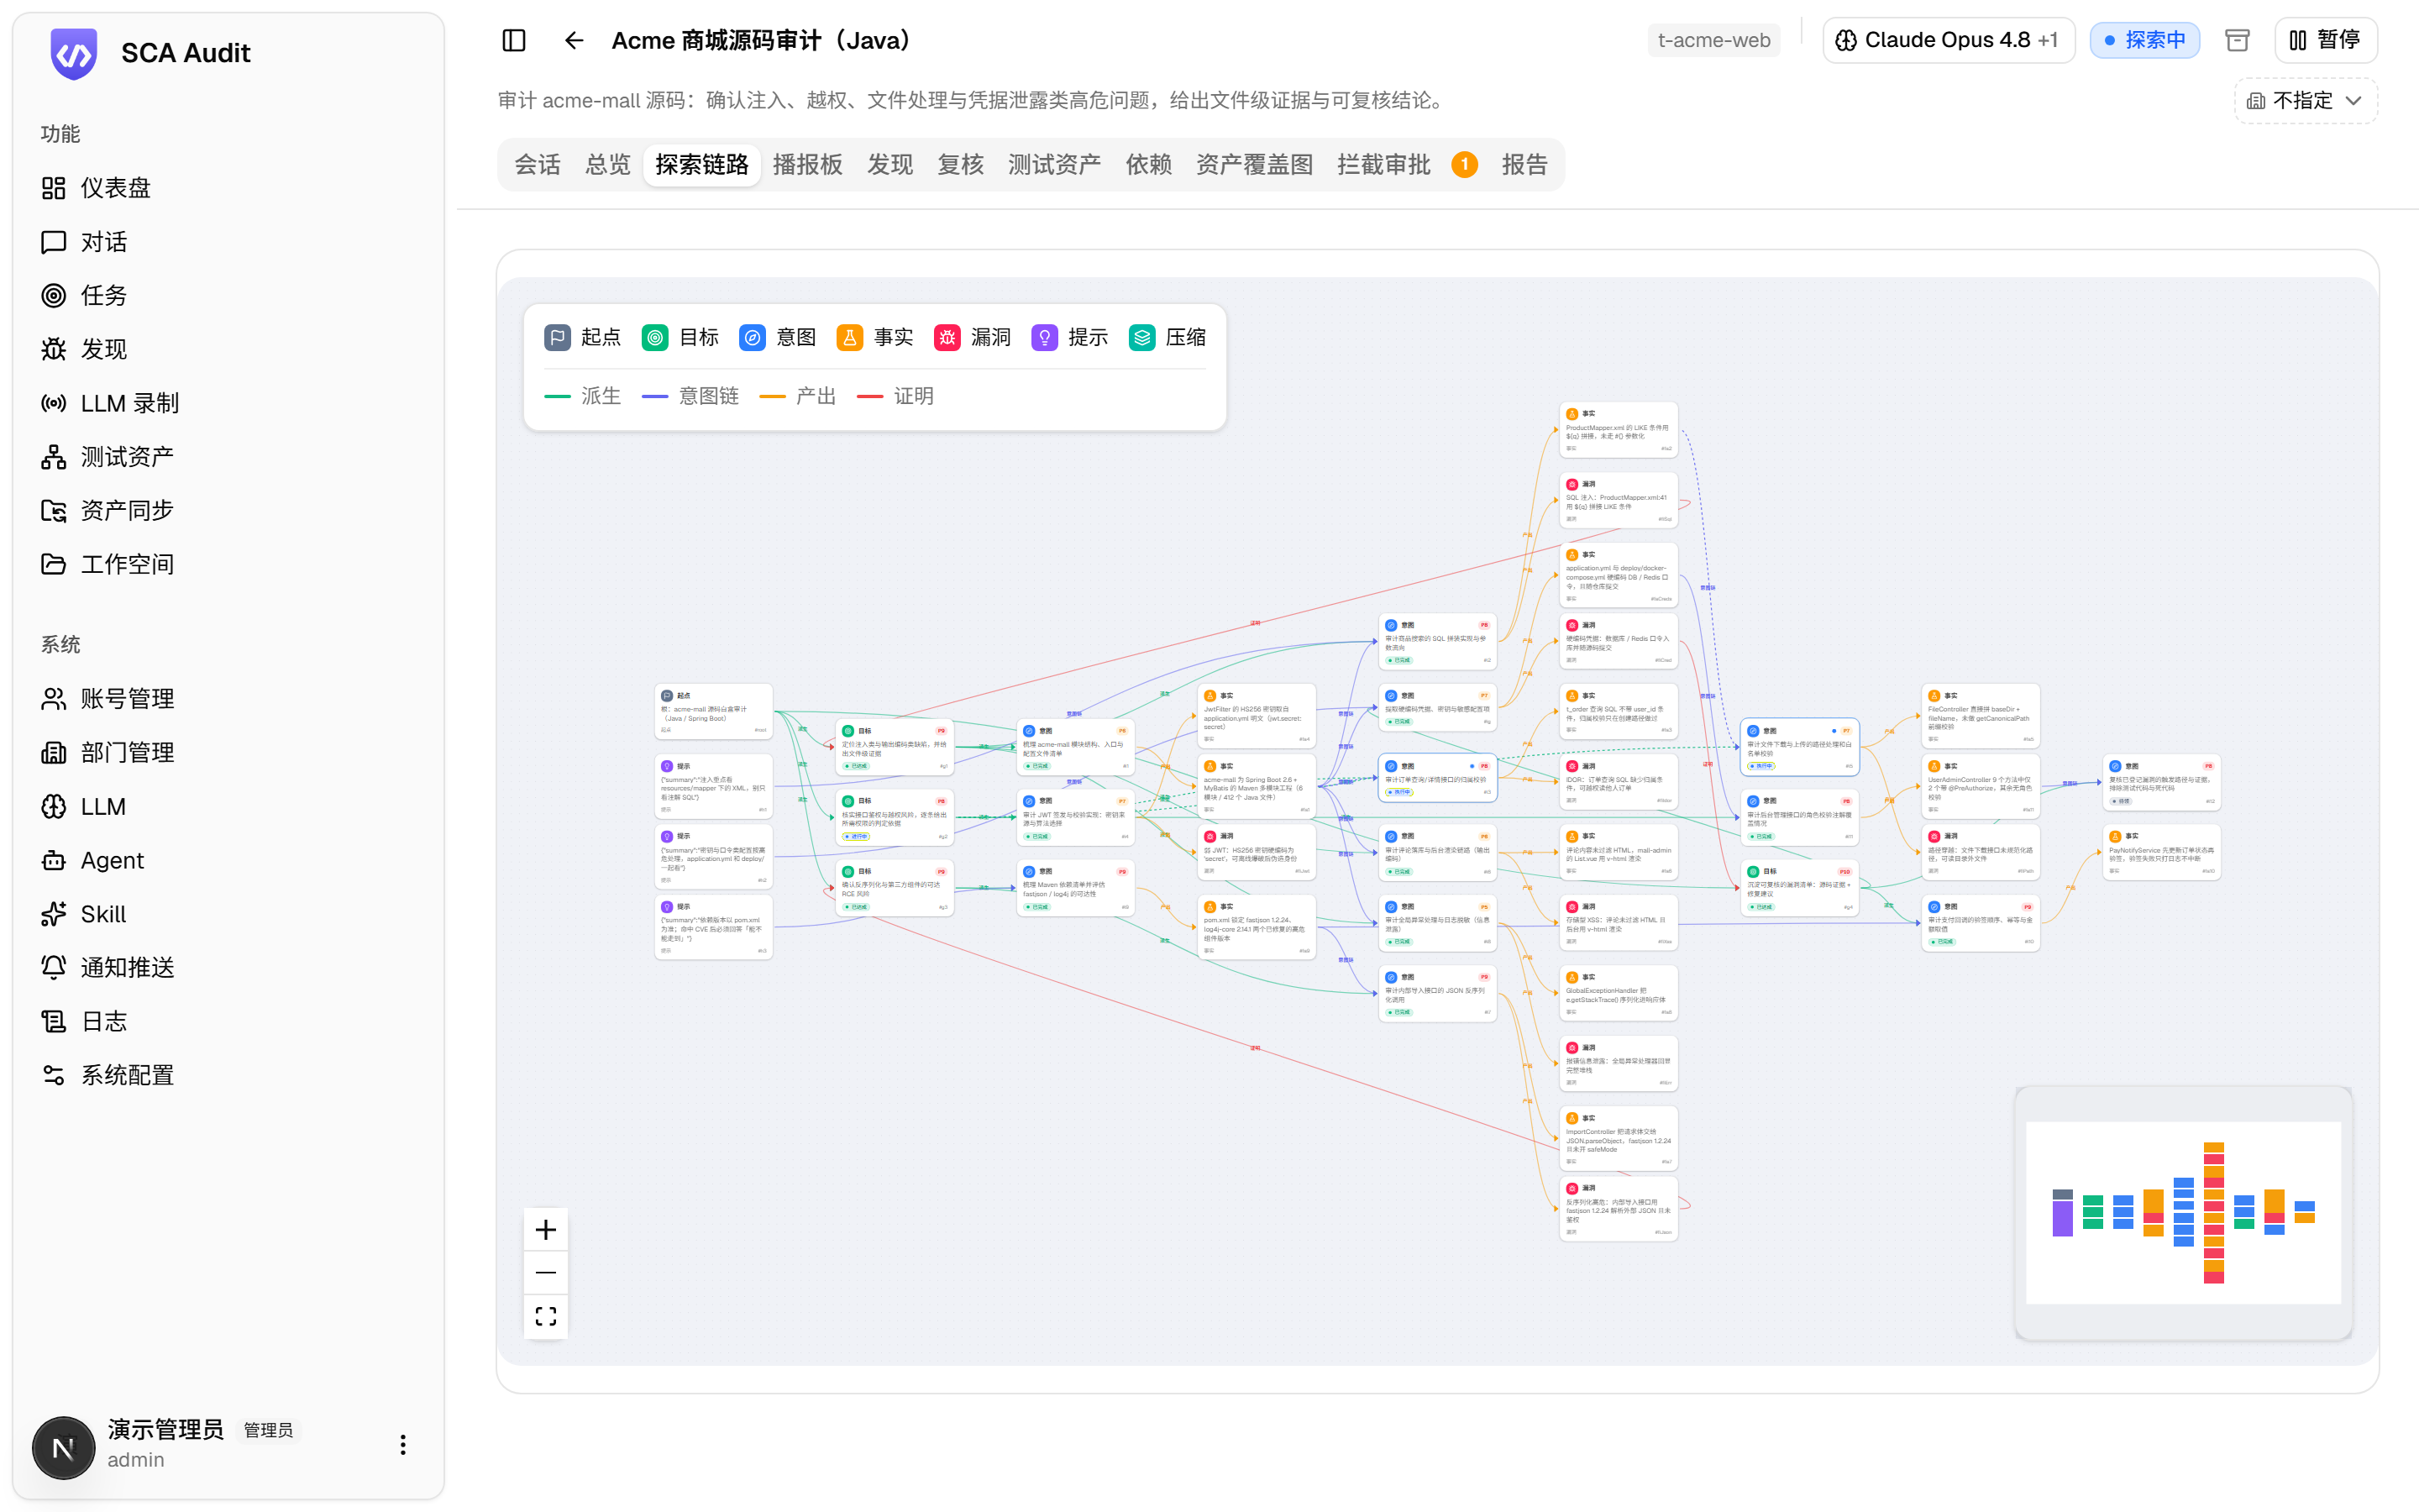Zoom in the graph with plus button
2419x1512 pixels.
pyautogui.click(x=546, y=1229)
